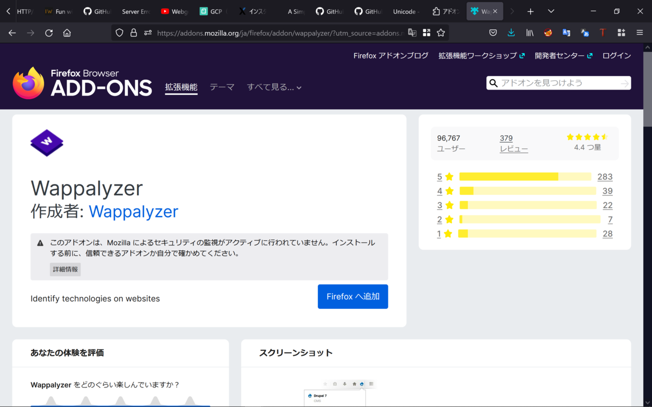Open site permissions icon in address bar
Image resolution: width=652 pixels, height=407 pixels.
148,33
